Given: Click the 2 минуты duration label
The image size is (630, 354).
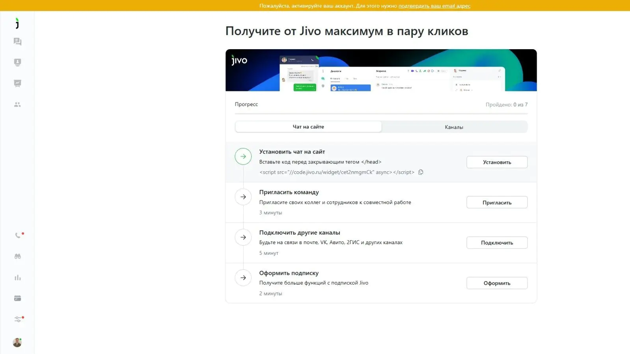Looking at the screenshot, I should point(270,293).
